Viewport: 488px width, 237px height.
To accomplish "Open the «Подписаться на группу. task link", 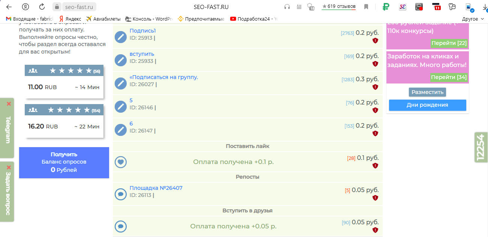I will pos(164,77).
